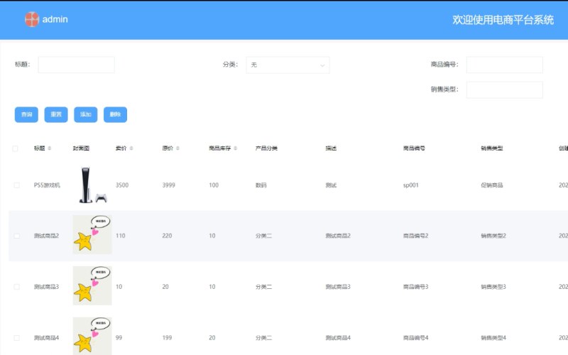The image size is (568, 355).
Task: Click the 描述 column header
Action: [x=331, y=148]
